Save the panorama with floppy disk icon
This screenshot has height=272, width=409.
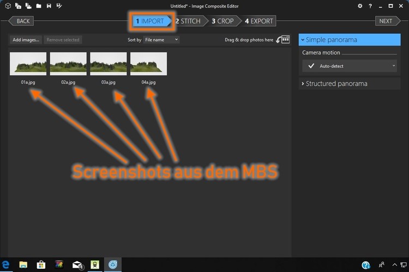pos(49,6)
